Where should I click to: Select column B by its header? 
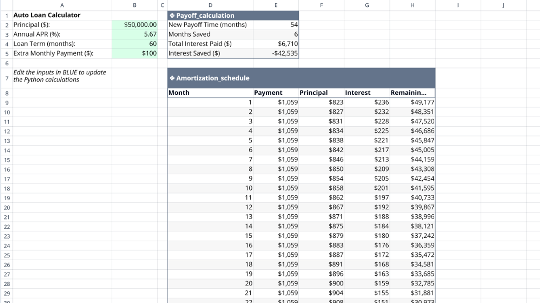(135, 5)
